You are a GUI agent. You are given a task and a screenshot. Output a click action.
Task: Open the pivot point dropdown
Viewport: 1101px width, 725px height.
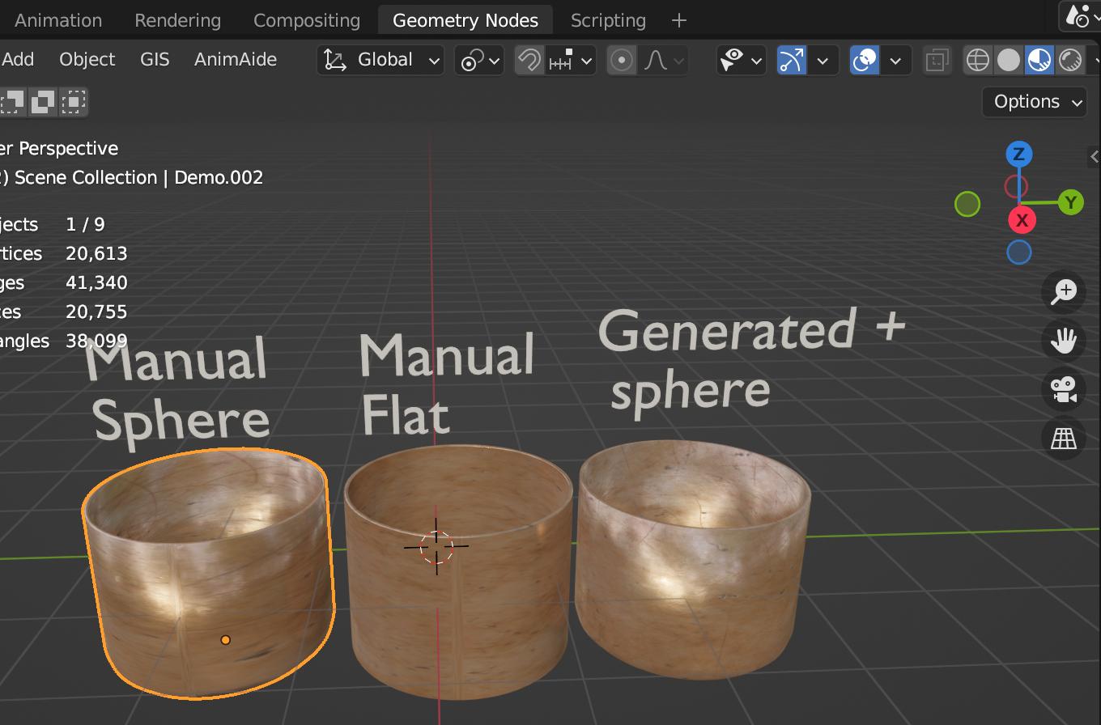[479, 60]
